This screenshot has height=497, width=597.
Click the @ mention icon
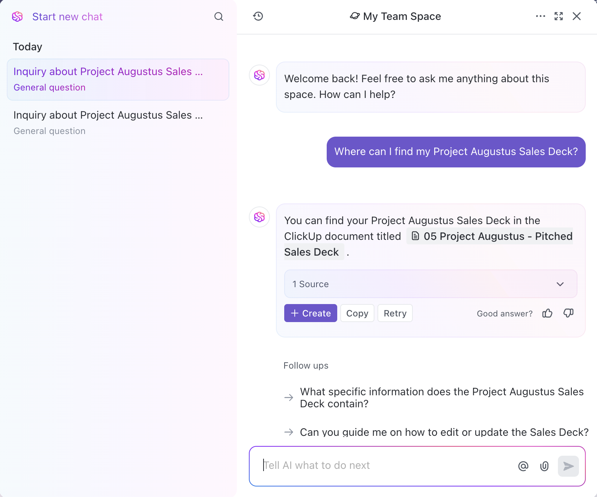click(x=523, y=466)
